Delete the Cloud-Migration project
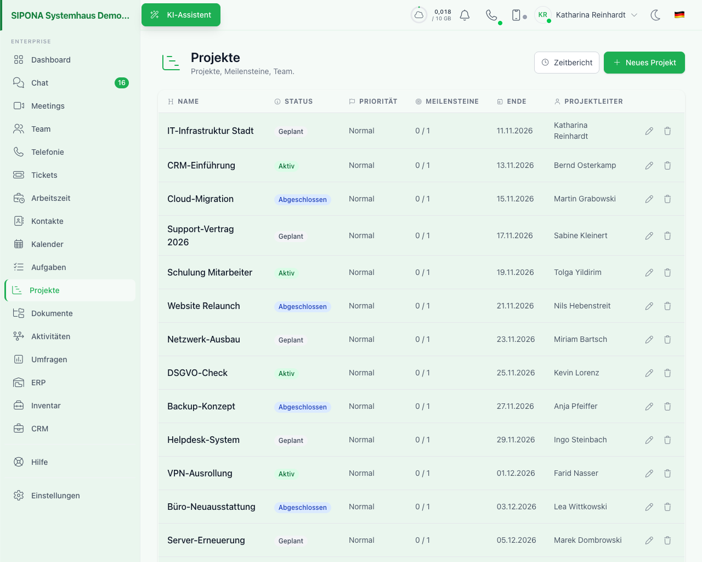The height and width of the screenshot is (562, 702). (667, 199)
